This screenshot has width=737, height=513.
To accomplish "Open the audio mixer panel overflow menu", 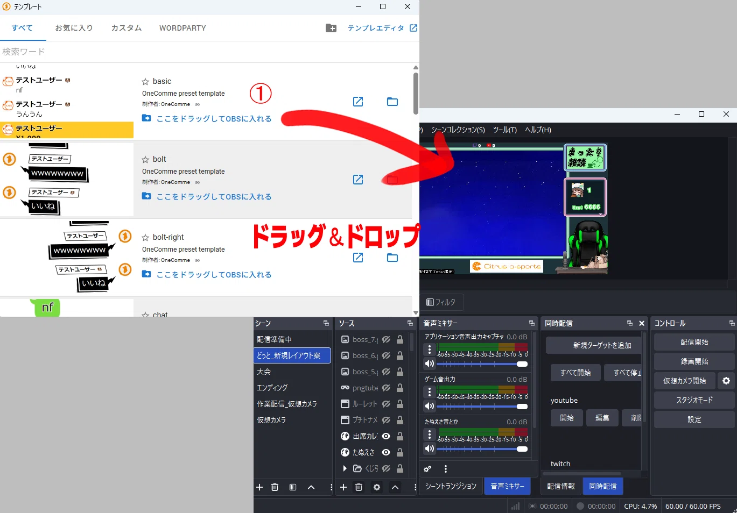I will 446,469.
